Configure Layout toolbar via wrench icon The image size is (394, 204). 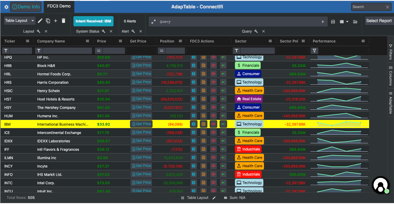[38, 31]
